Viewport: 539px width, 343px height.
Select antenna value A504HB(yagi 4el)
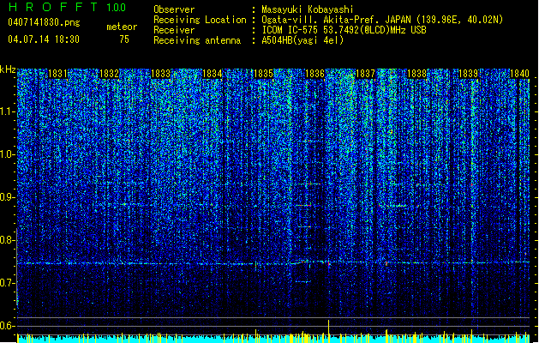pyautogui.click(x=302, y=40)
